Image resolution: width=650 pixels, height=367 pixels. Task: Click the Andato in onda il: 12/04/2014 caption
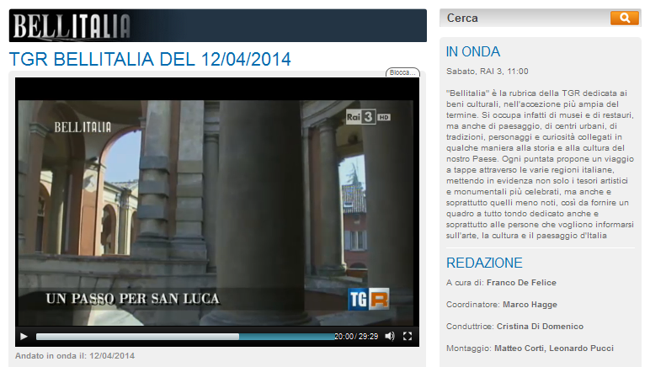pos(75,356)
